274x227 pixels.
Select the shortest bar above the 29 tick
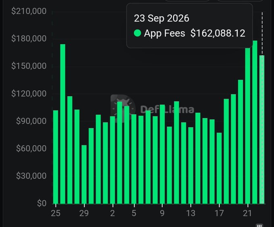(x=84, y=174)
